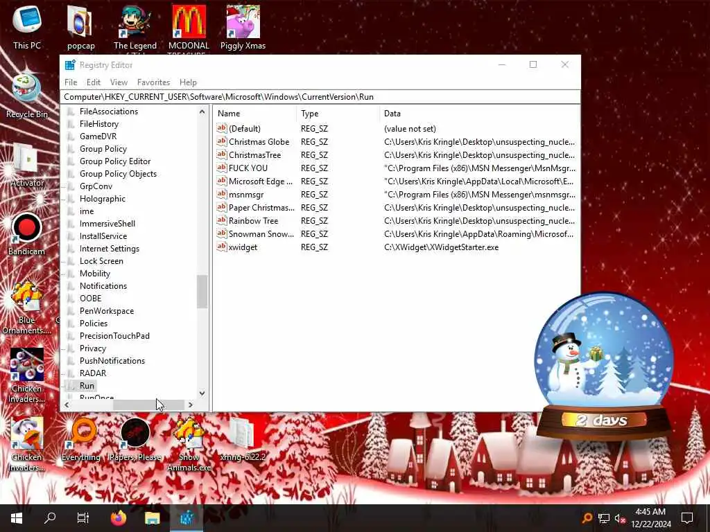Open taskbar Search
This screenshot has width=710, height=532.
tap(50, 518)
